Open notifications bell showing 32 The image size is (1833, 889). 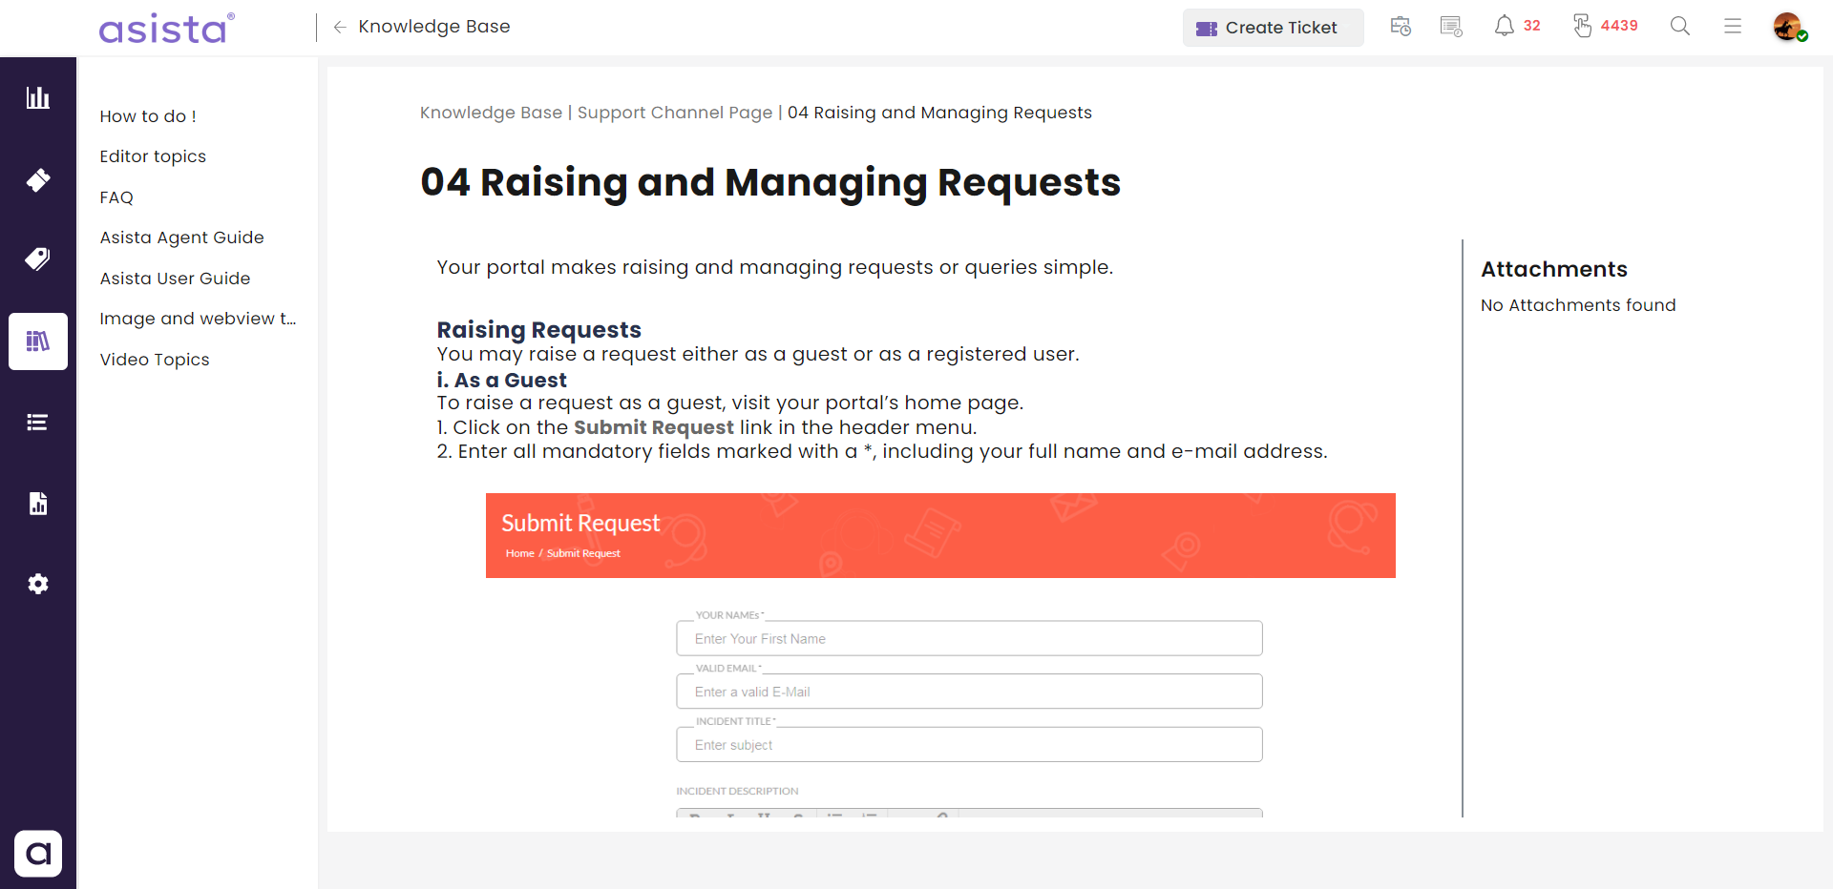[1517, 26]
